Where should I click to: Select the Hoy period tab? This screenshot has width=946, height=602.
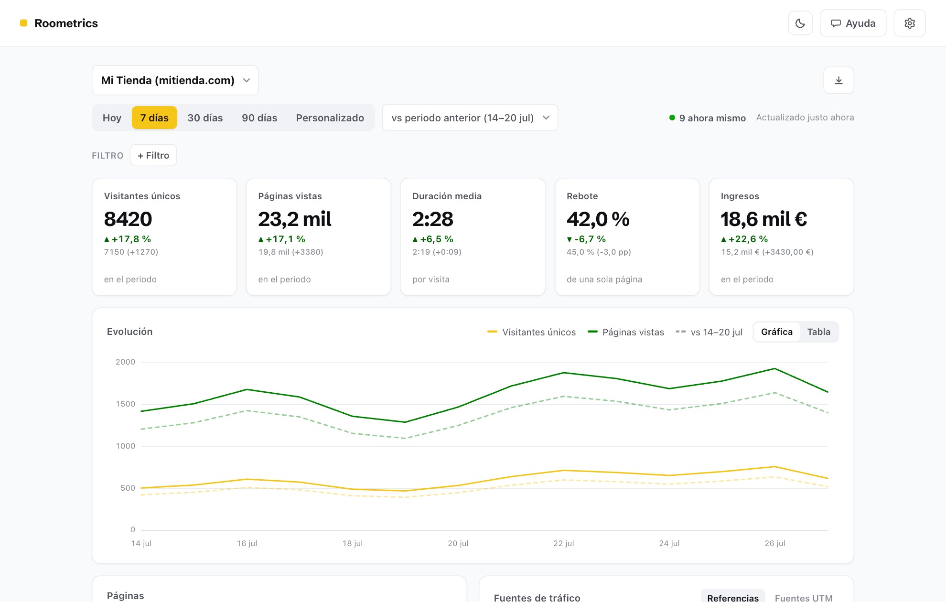112,118
